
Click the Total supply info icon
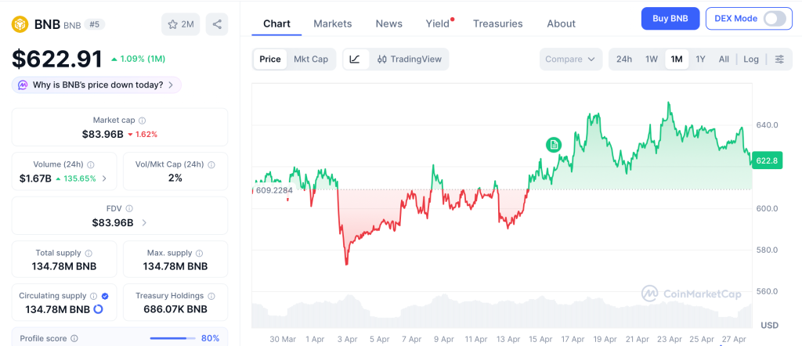(89, 254)
